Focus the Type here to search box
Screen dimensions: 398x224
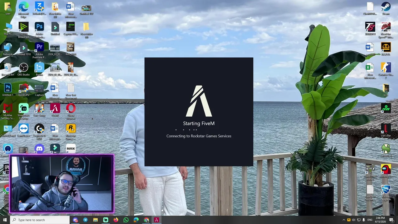click(x=40, y=220)
